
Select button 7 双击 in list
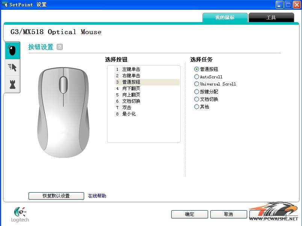pyautogui.click(x=147, y=108)
